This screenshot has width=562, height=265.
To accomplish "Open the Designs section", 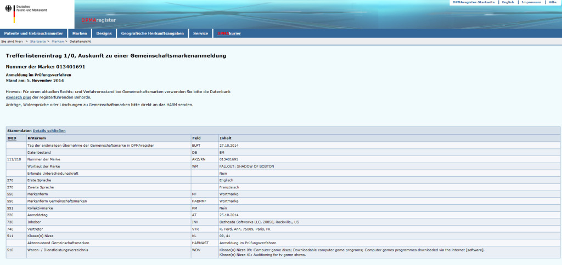I will pos(104,33).
